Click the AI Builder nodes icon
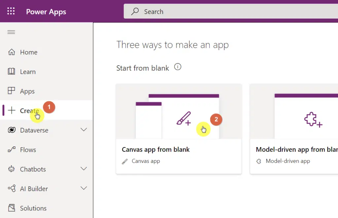This screenshot has width=338, height=218. (12, 188)
